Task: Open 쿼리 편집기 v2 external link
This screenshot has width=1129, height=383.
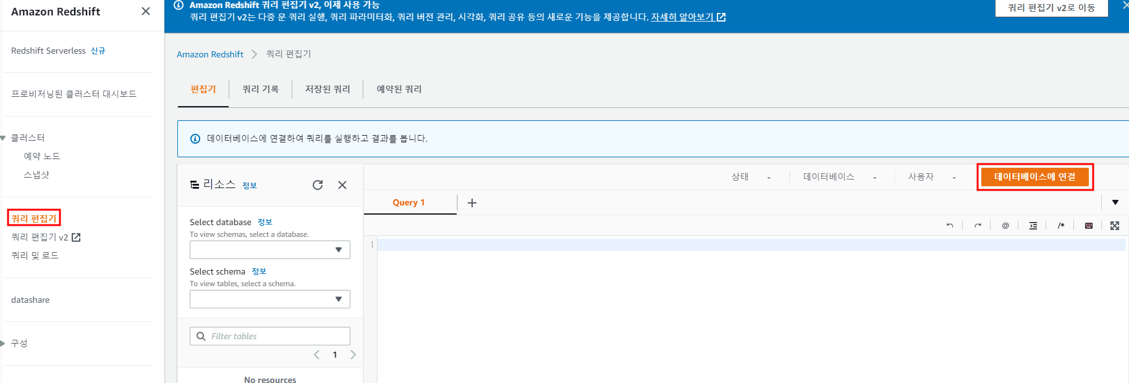Action: click(x=46, y=237)
